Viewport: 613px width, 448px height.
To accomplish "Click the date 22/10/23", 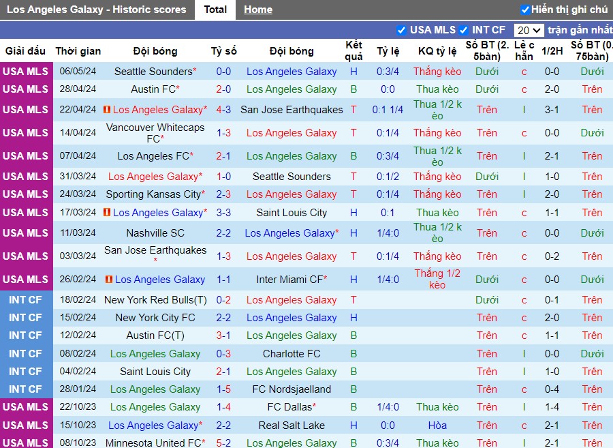I will [78, 407].
